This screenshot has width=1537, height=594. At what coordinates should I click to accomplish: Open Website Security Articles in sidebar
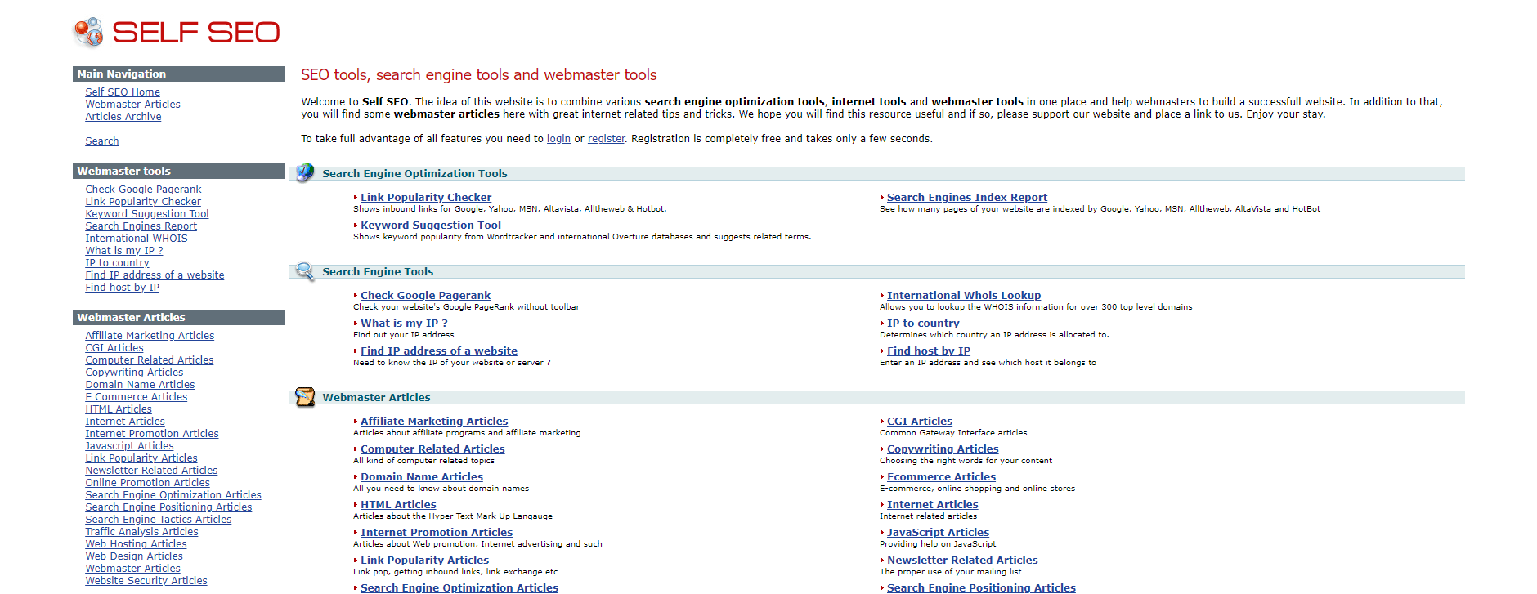click(x=146, y=581)
